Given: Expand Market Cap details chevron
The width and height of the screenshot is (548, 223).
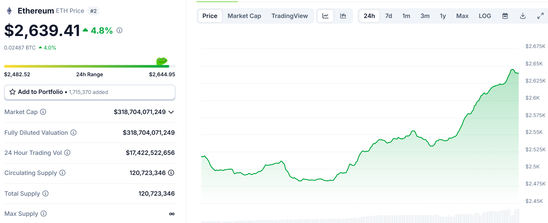Looking at the screenshot, I should [171, 112].
